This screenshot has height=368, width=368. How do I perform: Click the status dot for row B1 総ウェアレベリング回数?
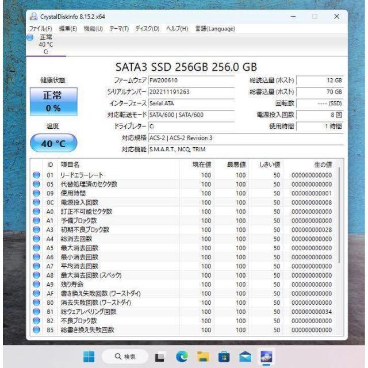[x=36, y=312]
